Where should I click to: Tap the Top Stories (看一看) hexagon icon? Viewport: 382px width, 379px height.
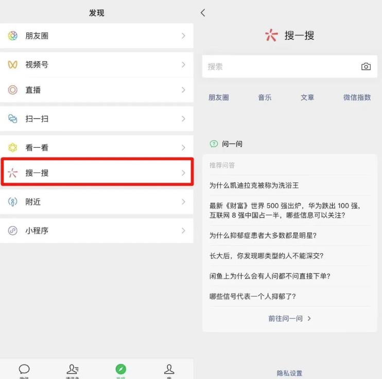(13, 148)
